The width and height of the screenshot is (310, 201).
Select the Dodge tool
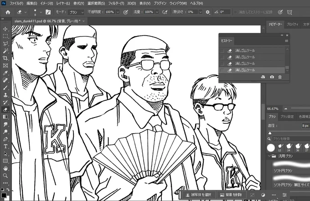5,132
